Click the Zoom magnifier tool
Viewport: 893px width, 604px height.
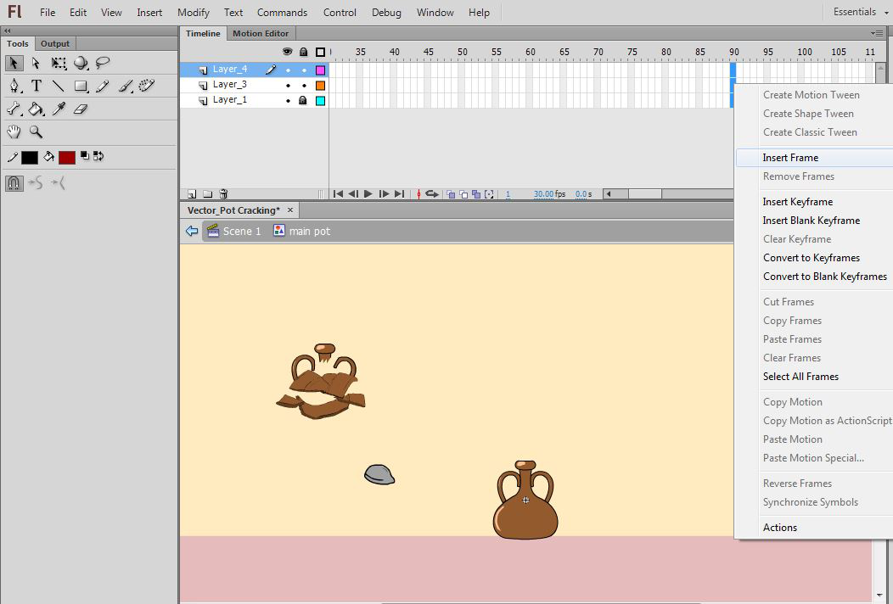[x=37, y=131]
